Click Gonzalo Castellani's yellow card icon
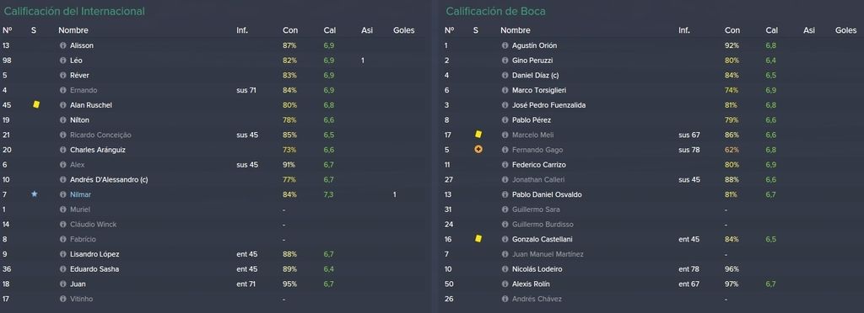This screenshot has width=864, height=313. (478, 239)
